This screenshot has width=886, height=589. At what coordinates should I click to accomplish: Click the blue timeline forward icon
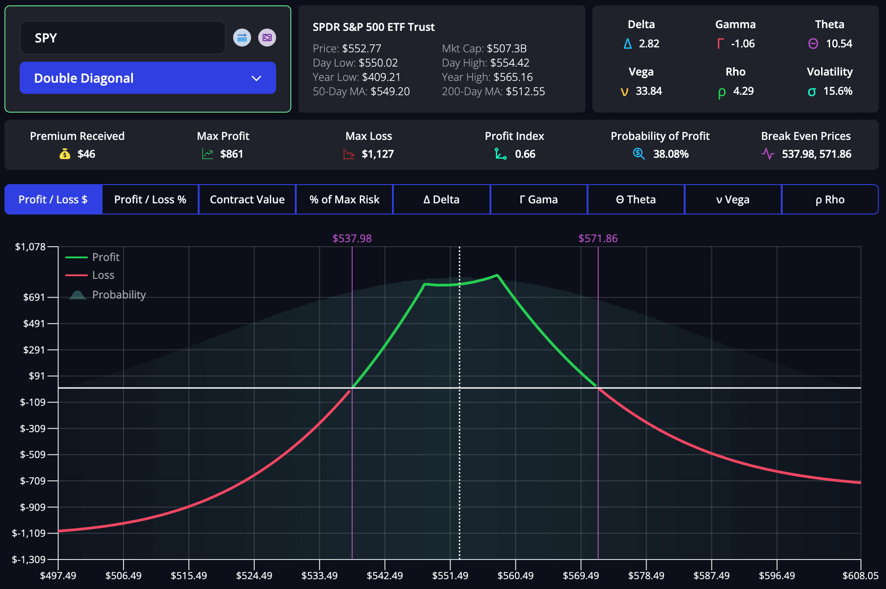click(242, 38)
